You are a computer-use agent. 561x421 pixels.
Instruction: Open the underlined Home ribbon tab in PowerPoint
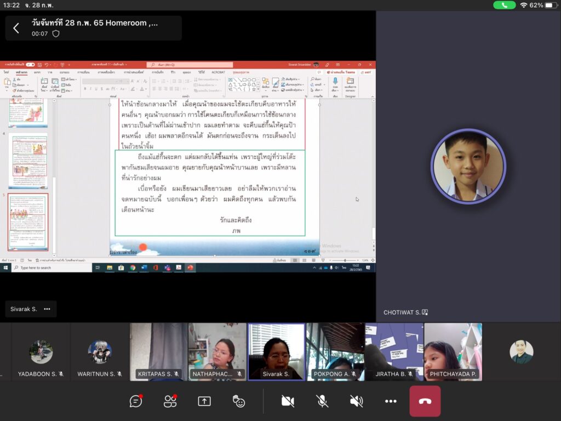pyautogui.click(x=21, y=72)
